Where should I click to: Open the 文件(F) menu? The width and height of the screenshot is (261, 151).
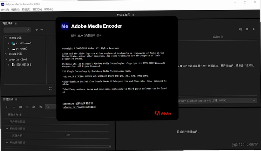[x=5, y=9]
